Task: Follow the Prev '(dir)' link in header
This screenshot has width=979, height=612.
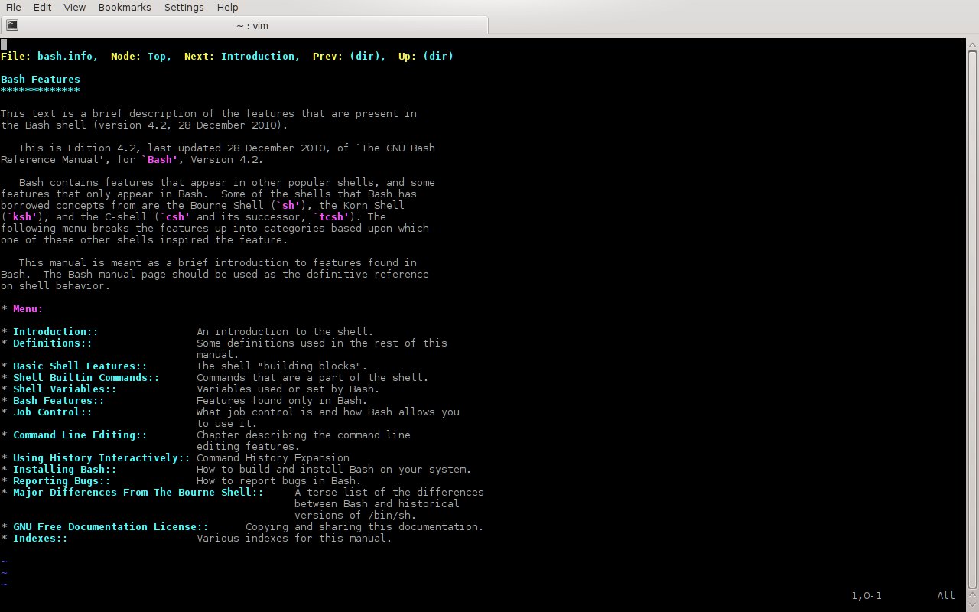Action: click(x=365, y=56)
